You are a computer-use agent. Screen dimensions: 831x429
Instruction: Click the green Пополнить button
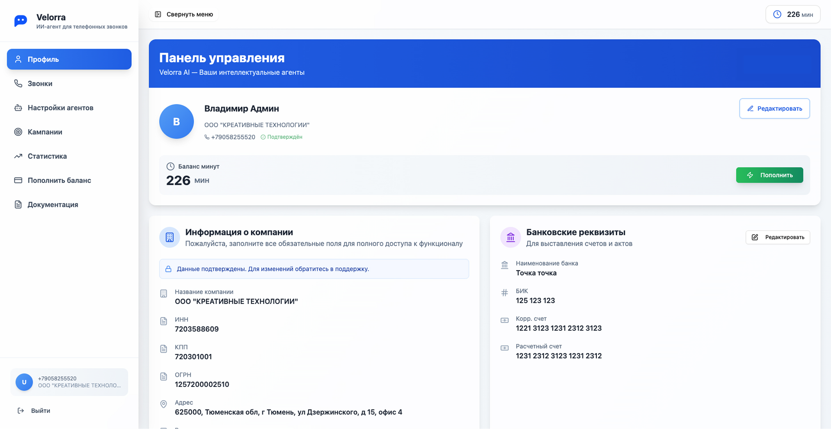tap(769, 175)
